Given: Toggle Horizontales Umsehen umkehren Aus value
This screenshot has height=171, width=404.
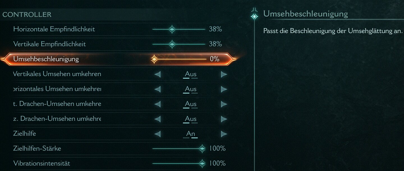Looking at the screenshot, I should coord(190,89).
